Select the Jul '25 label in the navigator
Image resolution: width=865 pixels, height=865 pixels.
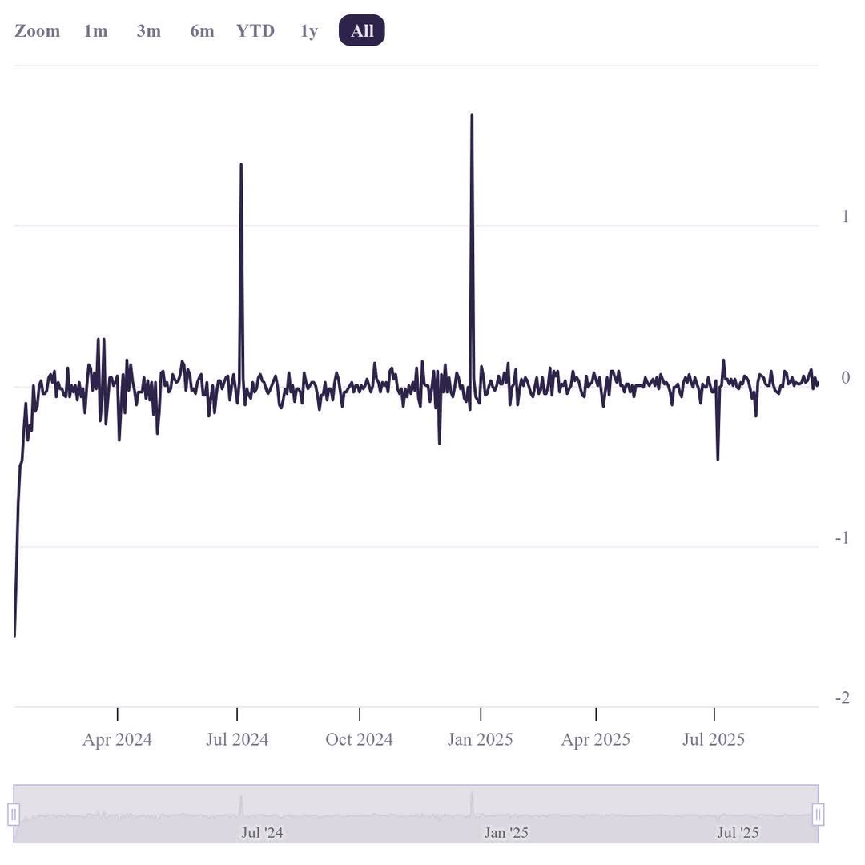[737, 833]
